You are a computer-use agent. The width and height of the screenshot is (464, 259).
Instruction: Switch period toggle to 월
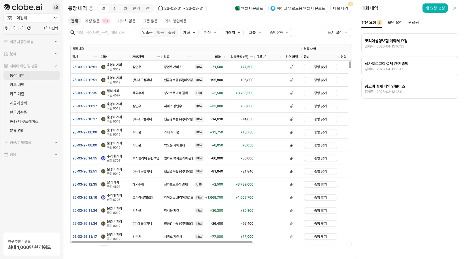pos(125,8)
